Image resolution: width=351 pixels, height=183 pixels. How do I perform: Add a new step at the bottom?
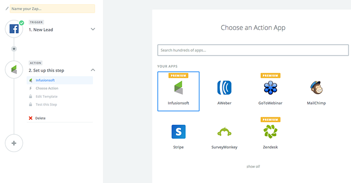[14, 143]
